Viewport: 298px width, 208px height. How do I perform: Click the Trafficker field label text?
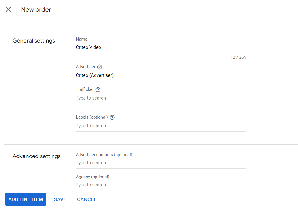pos(85,89)
